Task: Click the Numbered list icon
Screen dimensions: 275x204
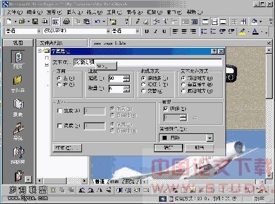Action: (x=204, y=31)
